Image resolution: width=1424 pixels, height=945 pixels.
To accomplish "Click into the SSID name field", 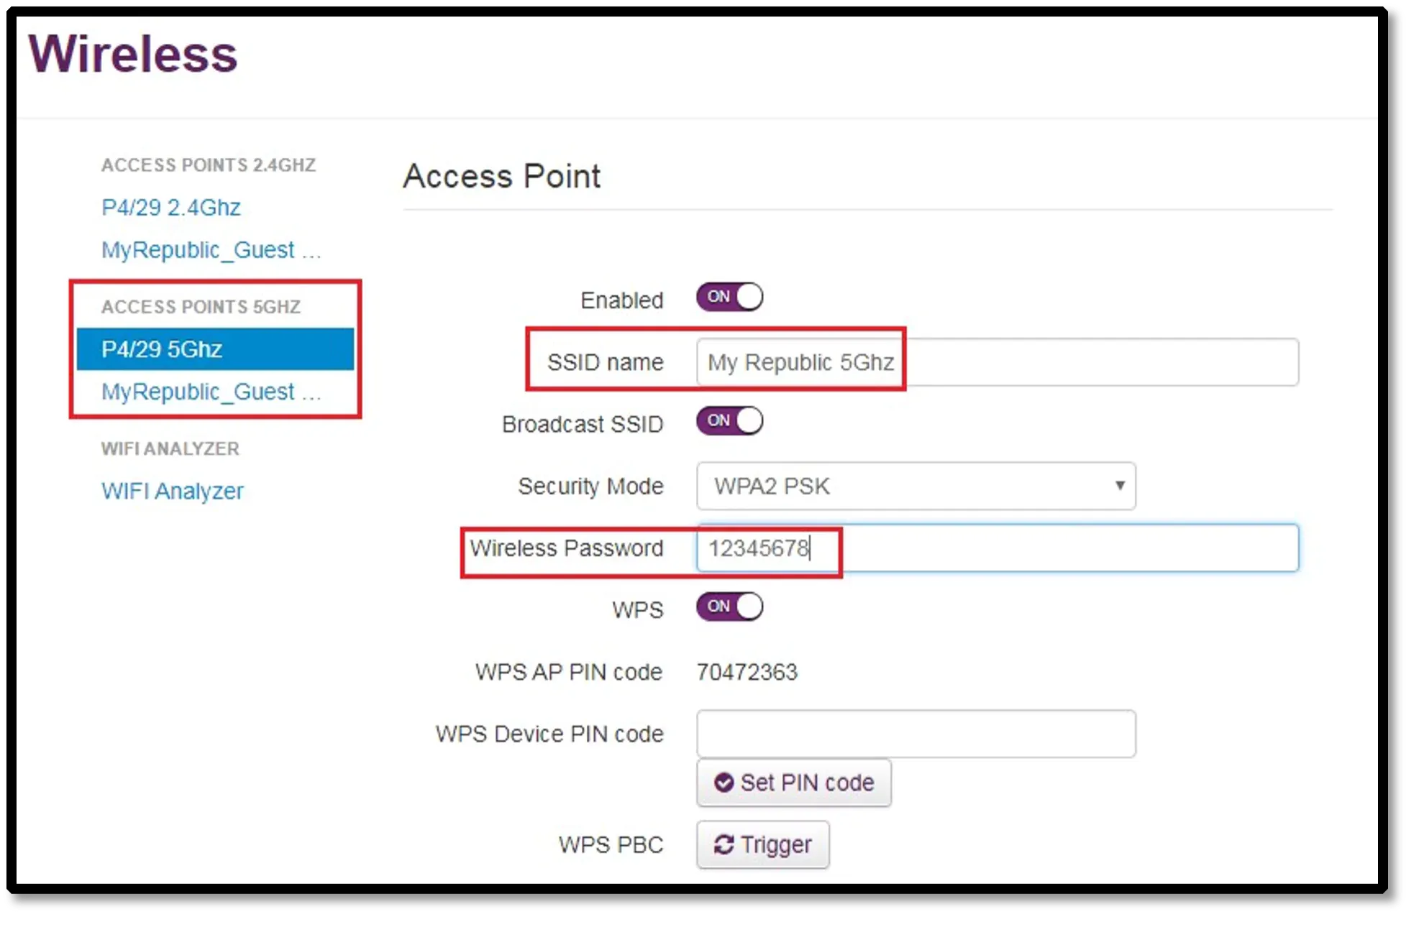I will pyautogui.click(x=997, y=362).
